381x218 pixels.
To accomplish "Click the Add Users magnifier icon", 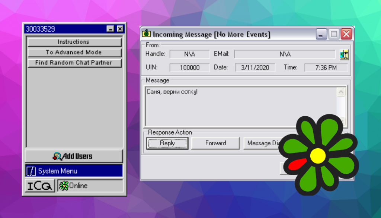I will coord(57,156).
